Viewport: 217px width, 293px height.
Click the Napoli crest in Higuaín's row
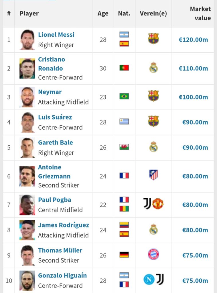pos(149,280)
